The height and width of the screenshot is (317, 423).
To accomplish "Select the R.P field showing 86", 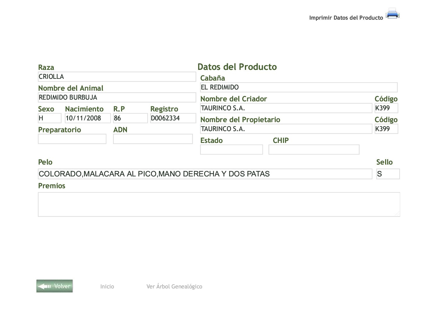I will [x=130, y=118].
